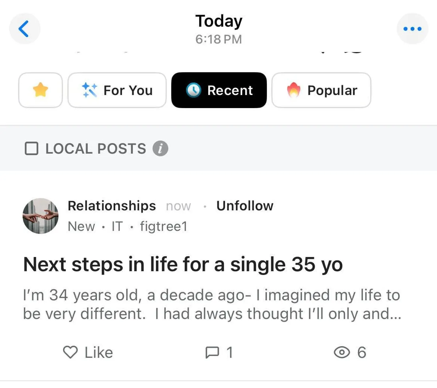Image resolution: width=437 pixels, height=388 pixels.
Task: Tap the flame icon on Popular tab
Action: [294, 90]
